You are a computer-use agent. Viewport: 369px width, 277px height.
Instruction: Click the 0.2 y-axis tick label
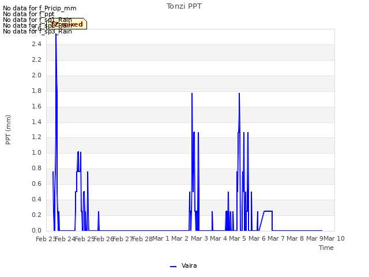click(x=36, y=215)
